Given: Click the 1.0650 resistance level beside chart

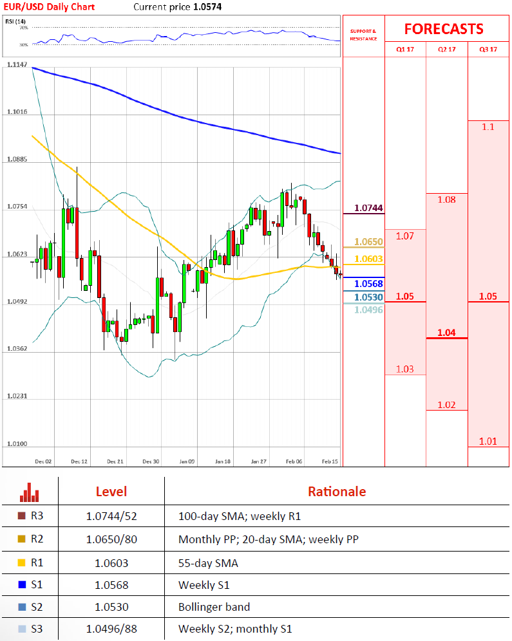Looking at the screenshot, I should [x=368, y=241].
